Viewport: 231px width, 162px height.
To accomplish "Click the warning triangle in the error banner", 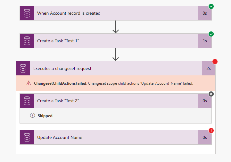I will coord(29,83).
